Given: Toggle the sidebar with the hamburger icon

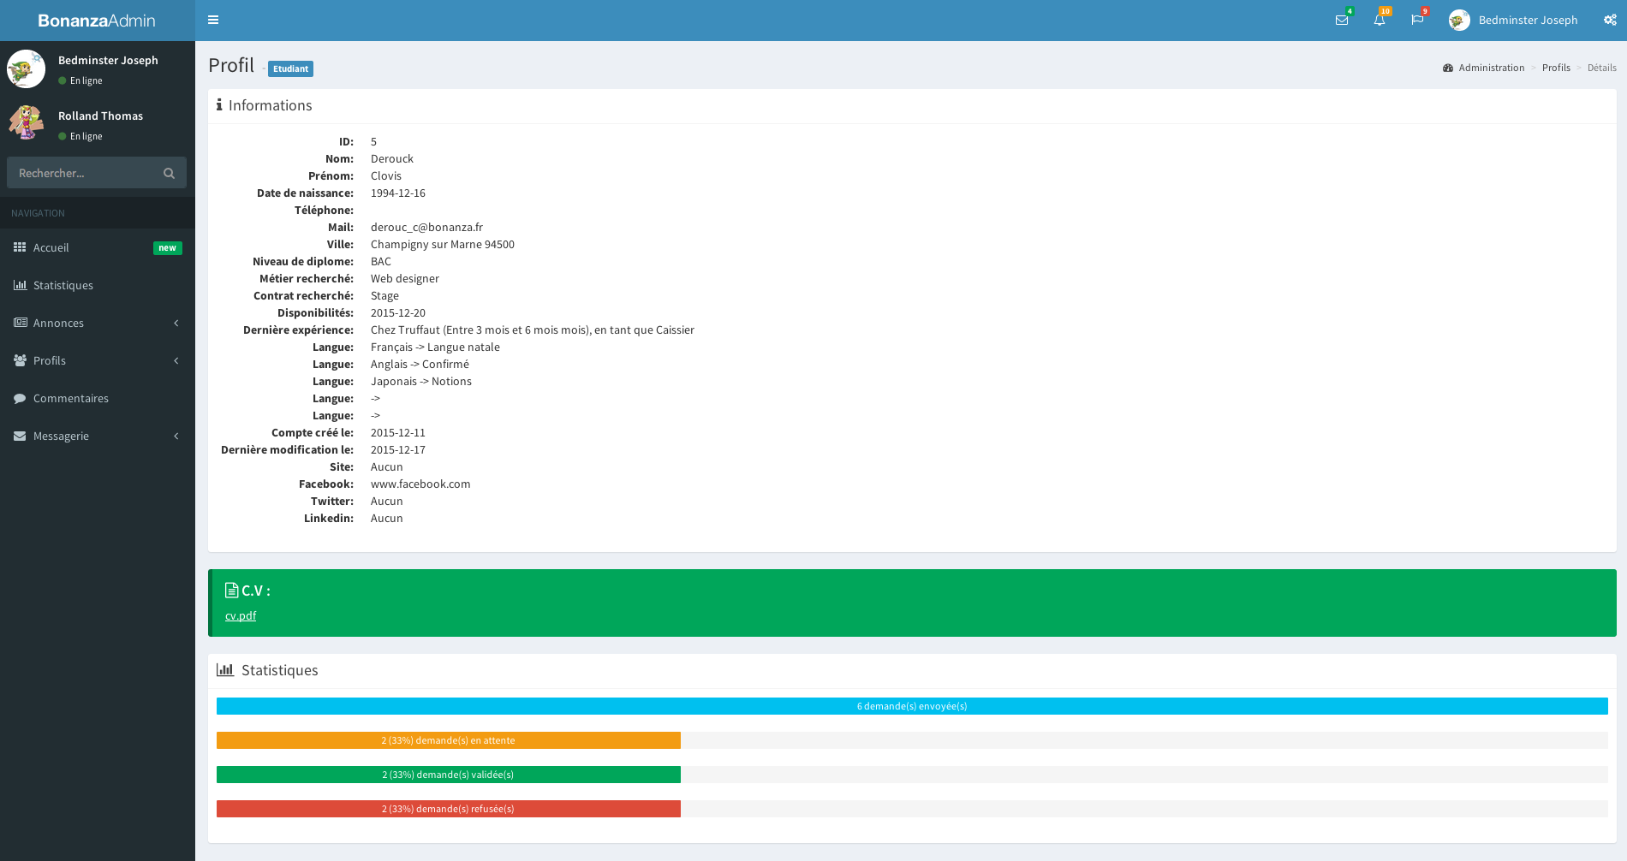Looking at the screenshot, I should 213,20.
